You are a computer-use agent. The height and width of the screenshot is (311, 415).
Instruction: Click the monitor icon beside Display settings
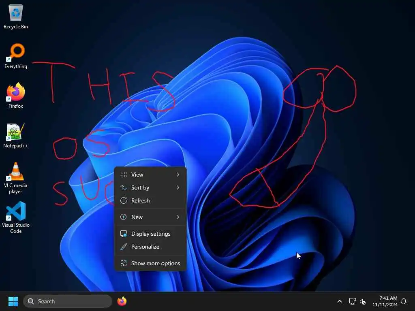click(x=123, y=234)
